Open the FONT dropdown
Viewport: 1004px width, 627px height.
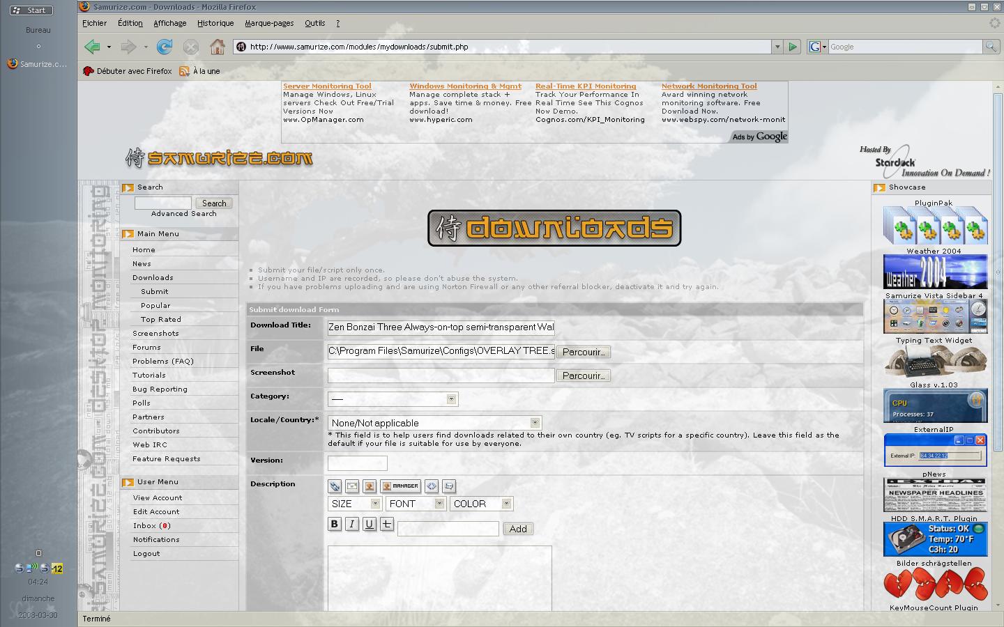coord(416,504)
